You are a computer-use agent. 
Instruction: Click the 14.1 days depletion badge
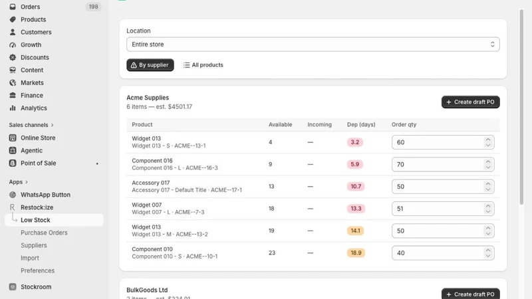pos(355,231)
